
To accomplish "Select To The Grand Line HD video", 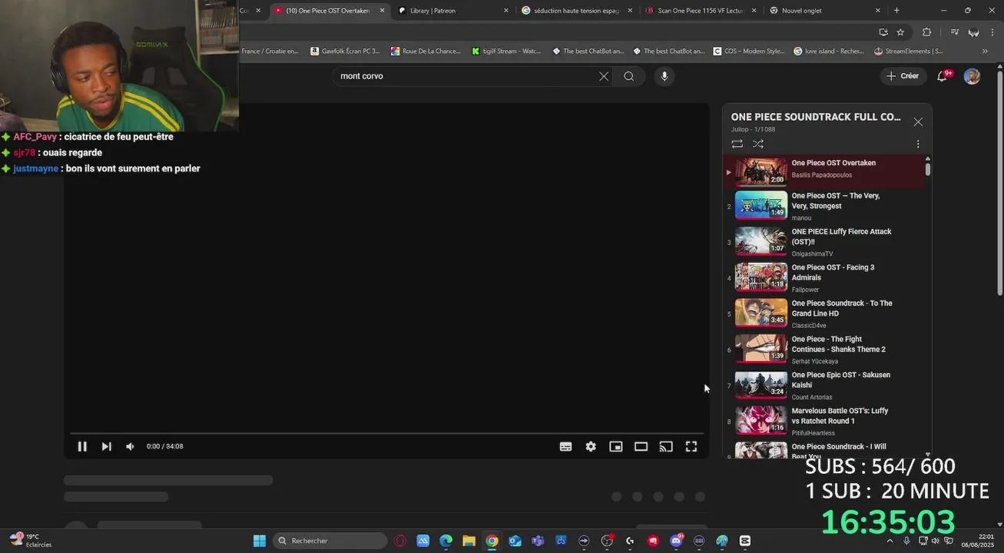I will (823, 313).
